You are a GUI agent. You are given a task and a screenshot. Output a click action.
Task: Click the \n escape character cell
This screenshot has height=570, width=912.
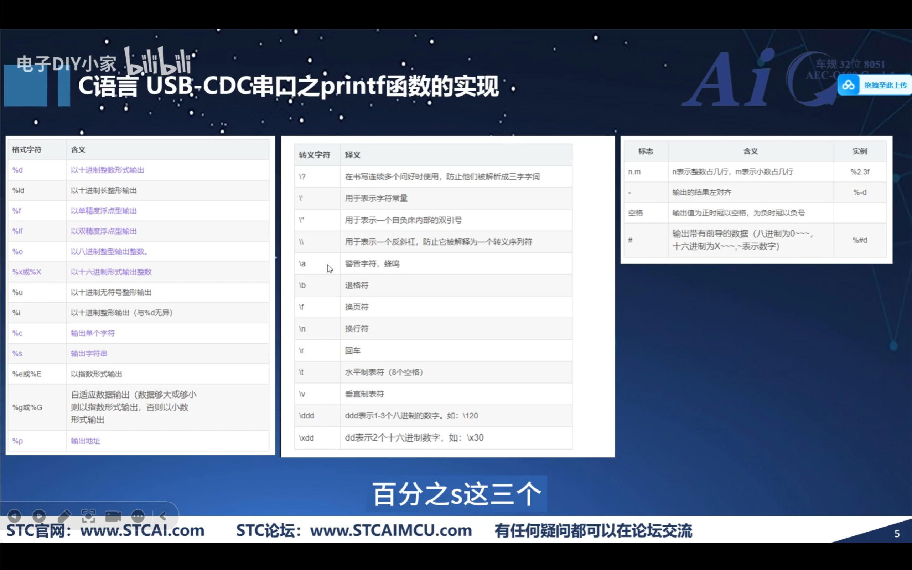[317, 329]
